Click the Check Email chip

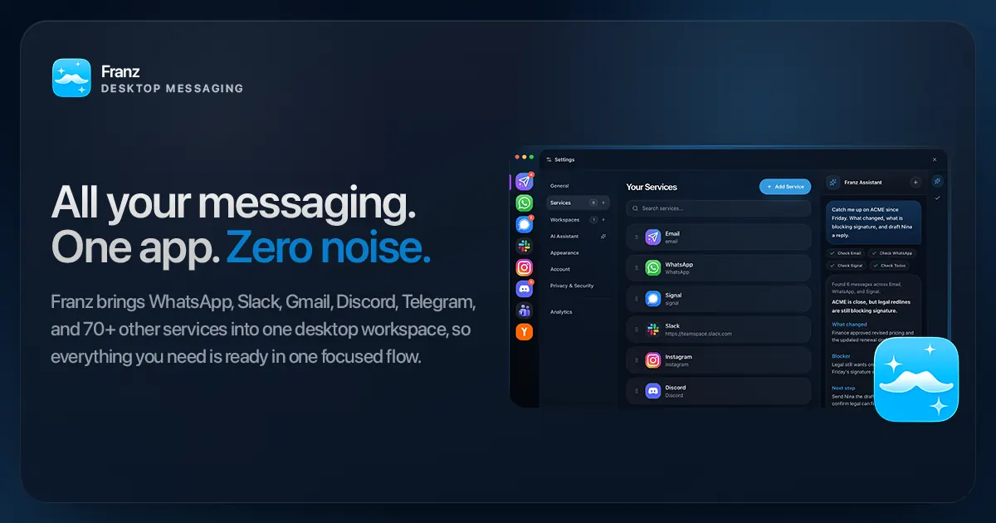[847, 253]
